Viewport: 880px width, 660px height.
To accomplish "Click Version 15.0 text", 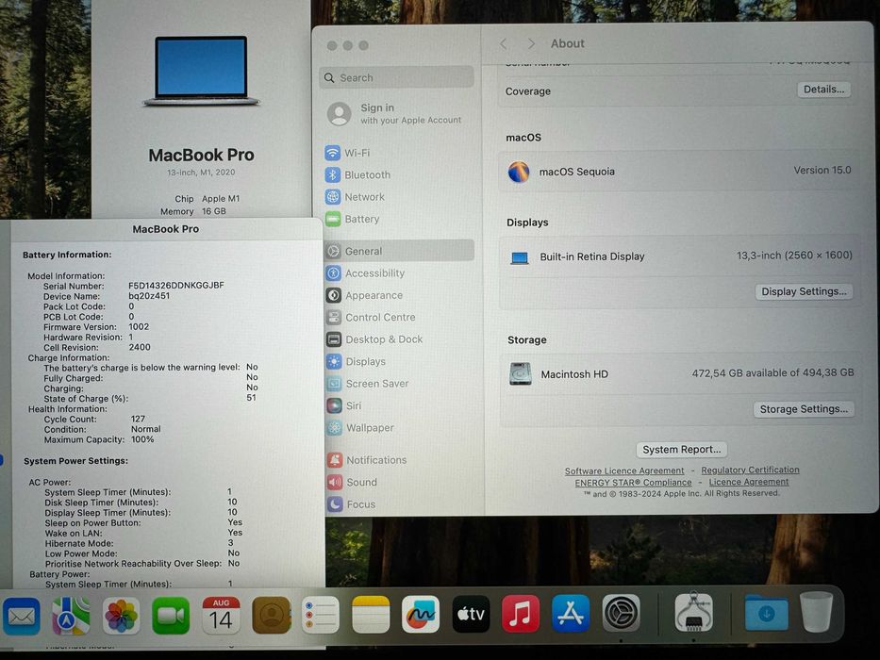I will 822,170.
